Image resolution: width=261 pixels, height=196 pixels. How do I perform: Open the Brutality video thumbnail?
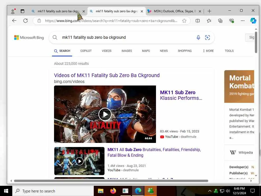[x=80, y=161]
